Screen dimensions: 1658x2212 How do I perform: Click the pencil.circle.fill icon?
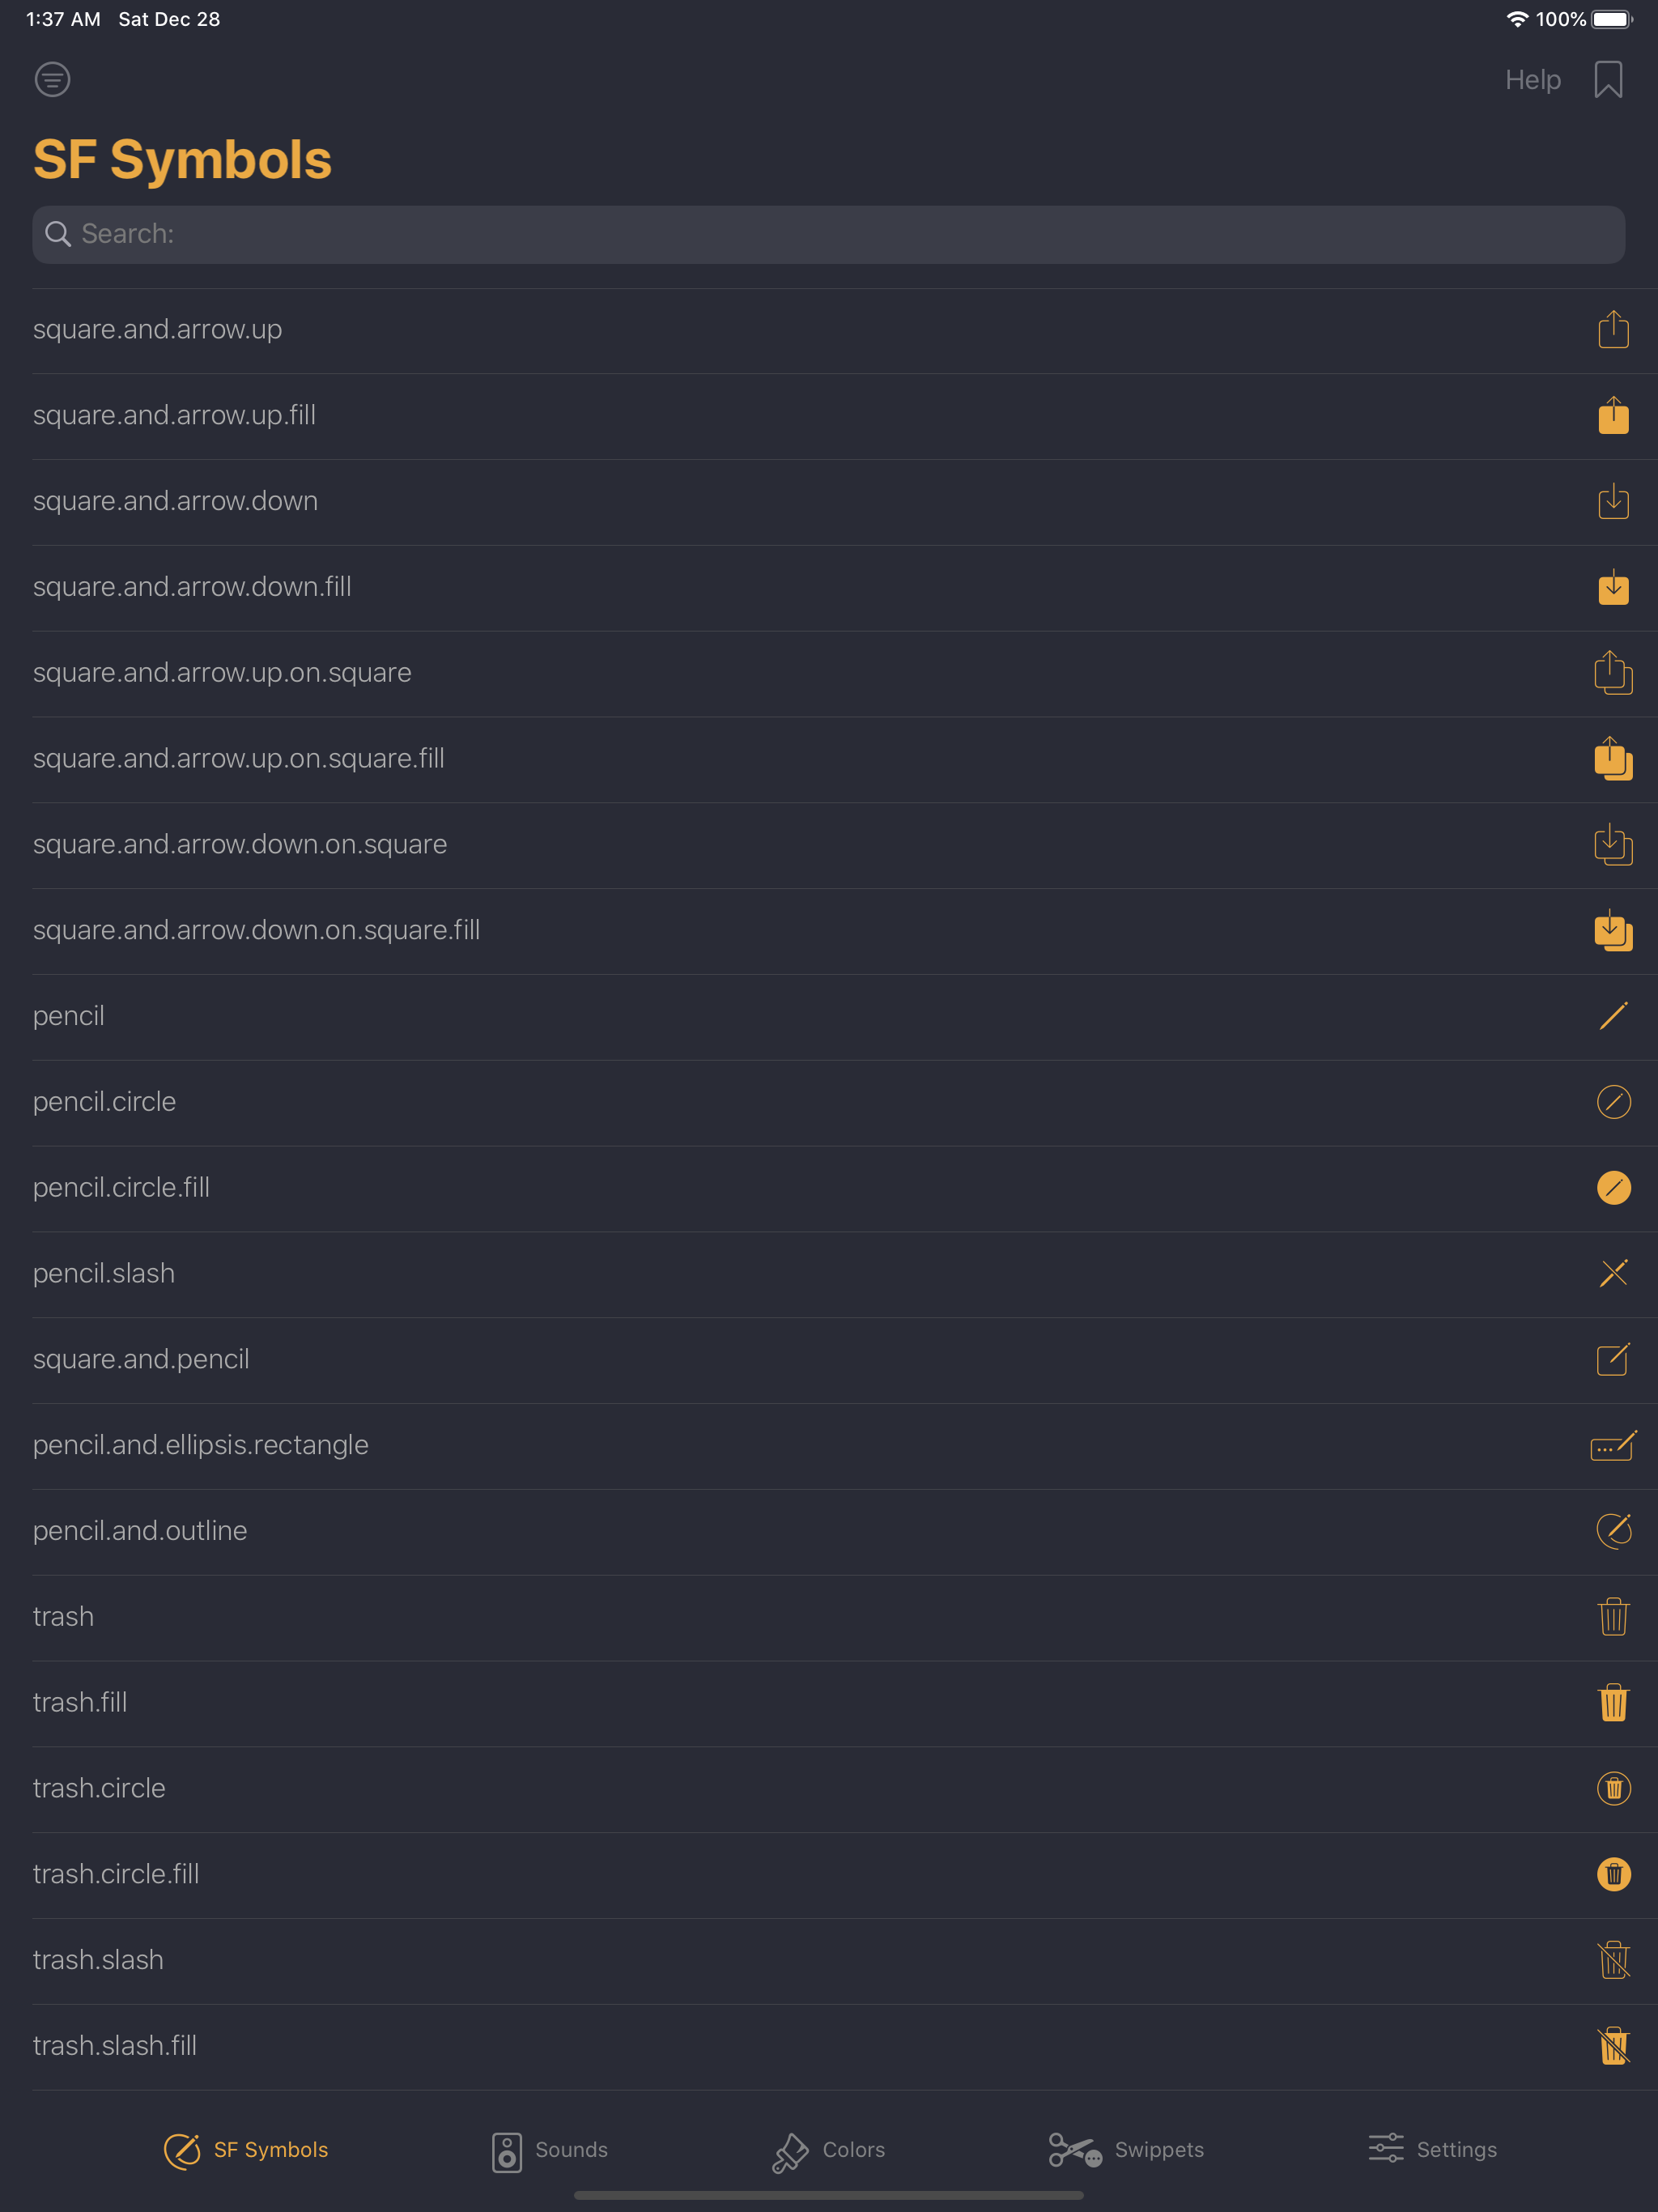click(1613, 1188)
